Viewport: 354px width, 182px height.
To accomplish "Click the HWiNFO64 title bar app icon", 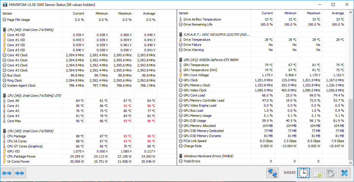I will [x=5, y=4].
